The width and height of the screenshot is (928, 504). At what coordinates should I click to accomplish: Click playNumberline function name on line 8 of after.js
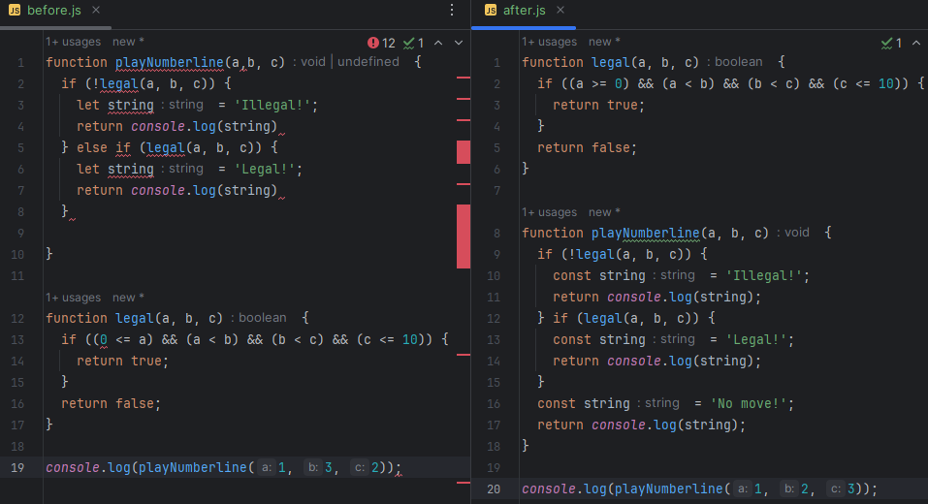(645, 233)
